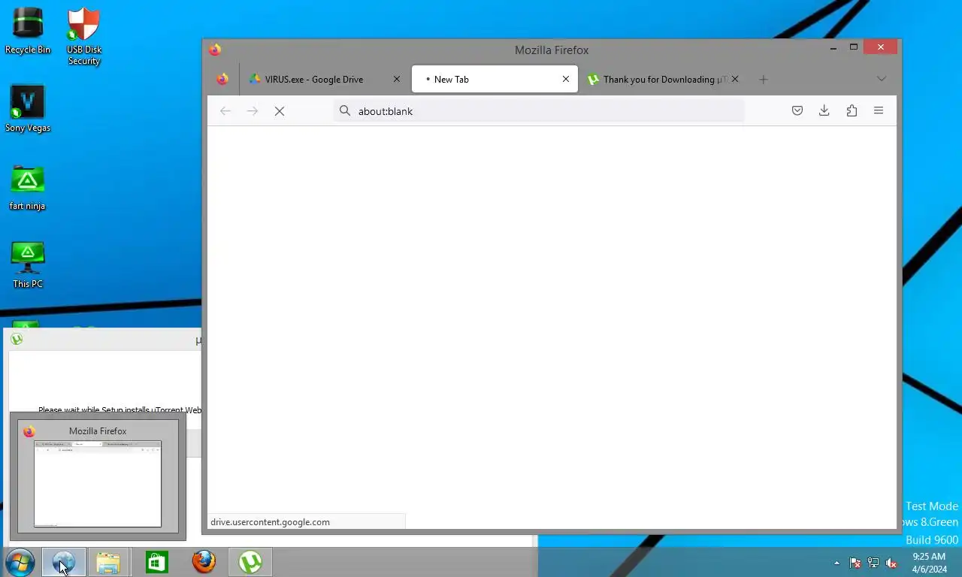This screenshot has width=962, height=577.
Task: Stop loading the current page
Action: (x=280, y=111)
